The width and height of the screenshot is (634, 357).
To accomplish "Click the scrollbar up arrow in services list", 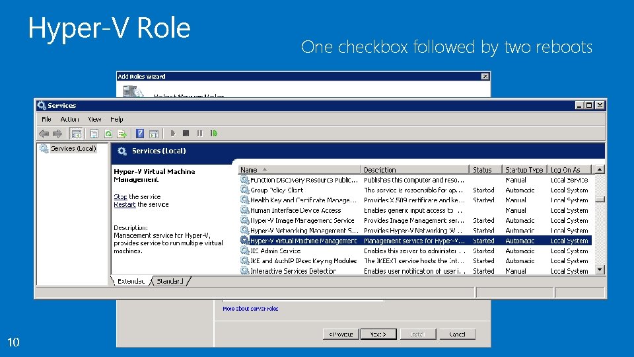I will (600, 169).
